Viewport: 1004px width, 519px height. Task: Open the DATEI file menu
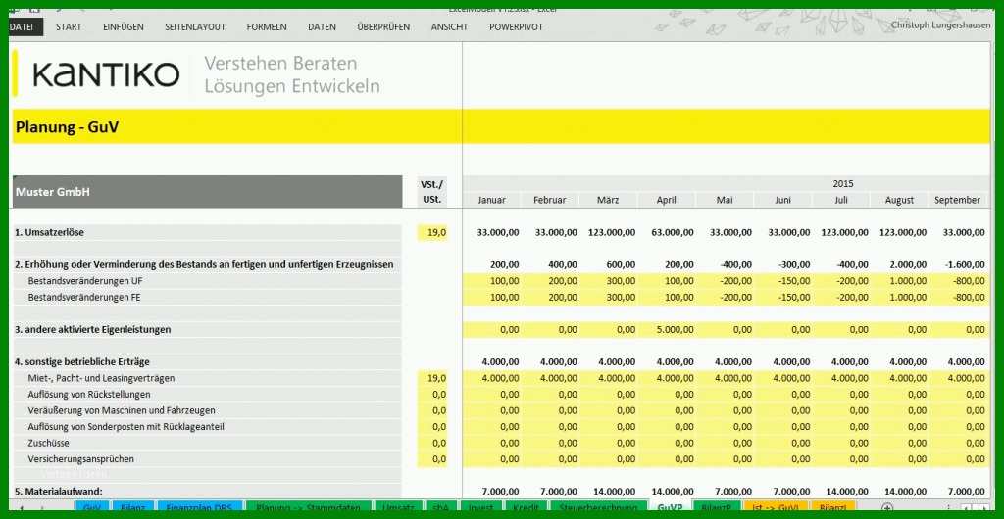(x=25, y=26)
